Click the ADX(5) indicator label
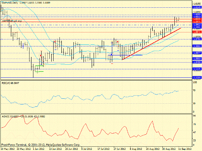 [x=23, y=117]
